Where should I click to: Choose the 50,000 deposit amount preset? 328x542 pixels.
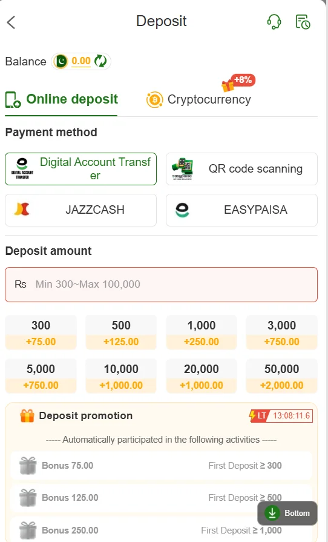282,376
